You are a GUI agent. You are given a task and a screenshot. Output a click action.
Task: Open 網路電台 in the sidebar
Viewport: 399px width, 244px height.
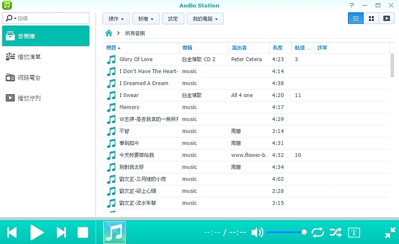pyautogui.click(x=29, y=78)
